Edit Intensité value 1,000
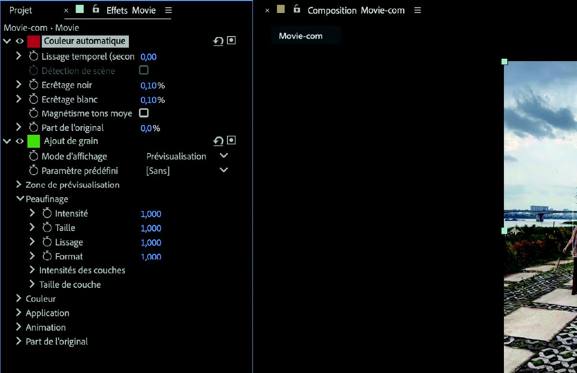Image resolution: width=577 pixels, height=373 pixels. click(151, 214)
